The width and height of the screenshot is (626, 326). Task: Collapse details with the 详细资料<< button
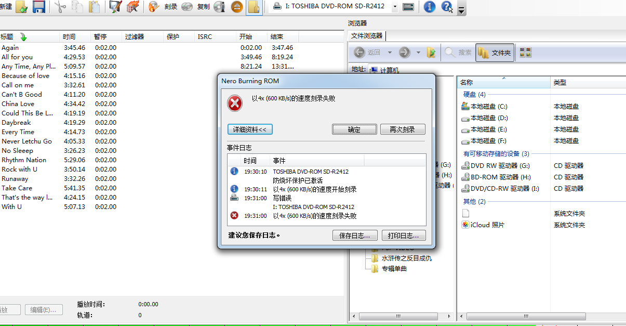point(250,129)
